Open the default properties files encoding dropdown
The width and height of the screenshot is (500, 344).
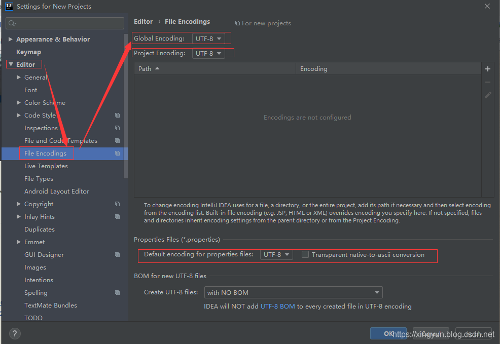[276, 254]
